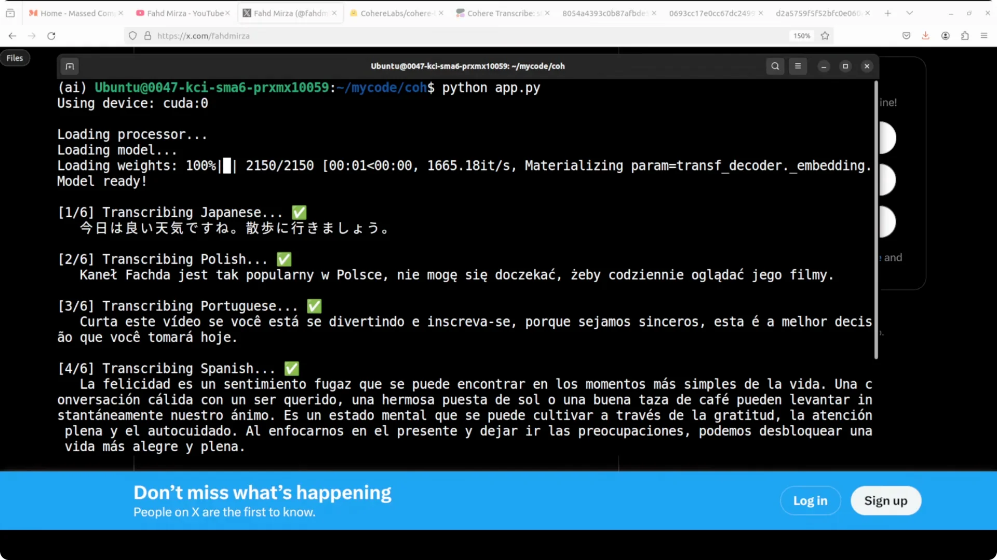Click "[4/6] Transcribing Spanish..." line
This screenshot has width=997, height=560.
tap(178, 369)
